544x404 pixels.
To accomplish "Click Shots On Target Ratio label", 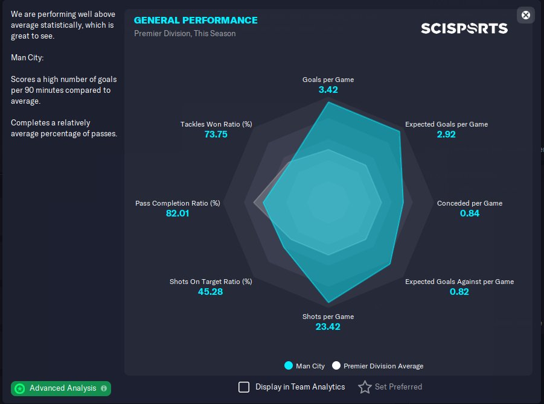I will pos(211,282).
